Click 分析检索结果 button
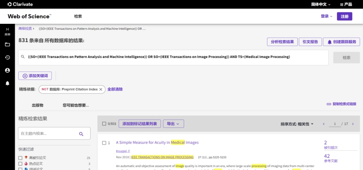Viewport: 363px width, 170px height. pos(282,42)
